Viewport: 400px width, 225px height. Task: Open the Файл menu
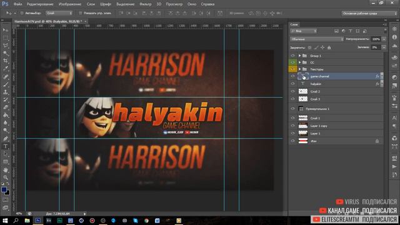(x=17, y=4)
